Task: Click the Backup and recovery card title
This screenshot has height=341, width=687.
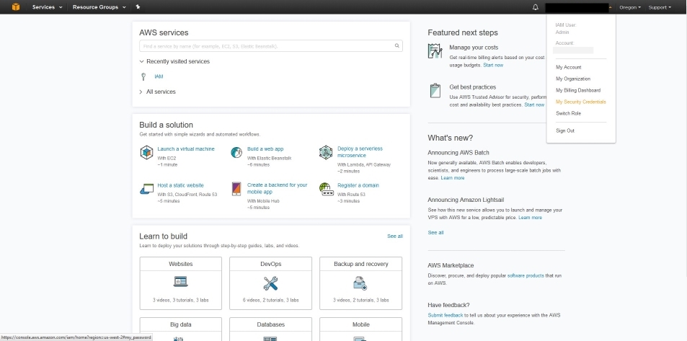Action: coord(360,264)
